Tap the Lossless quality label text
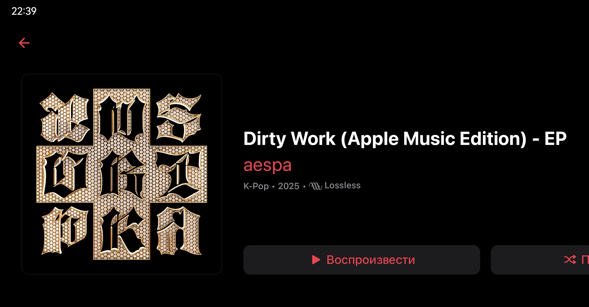589x307 pixels. [342, 185]
